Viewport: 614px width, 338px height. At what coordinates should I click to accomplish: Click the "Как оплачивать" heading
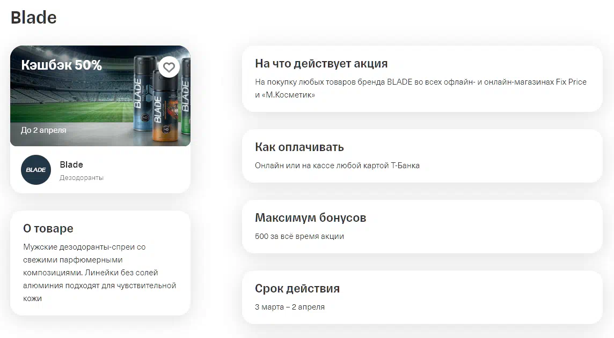pos(299,147)
